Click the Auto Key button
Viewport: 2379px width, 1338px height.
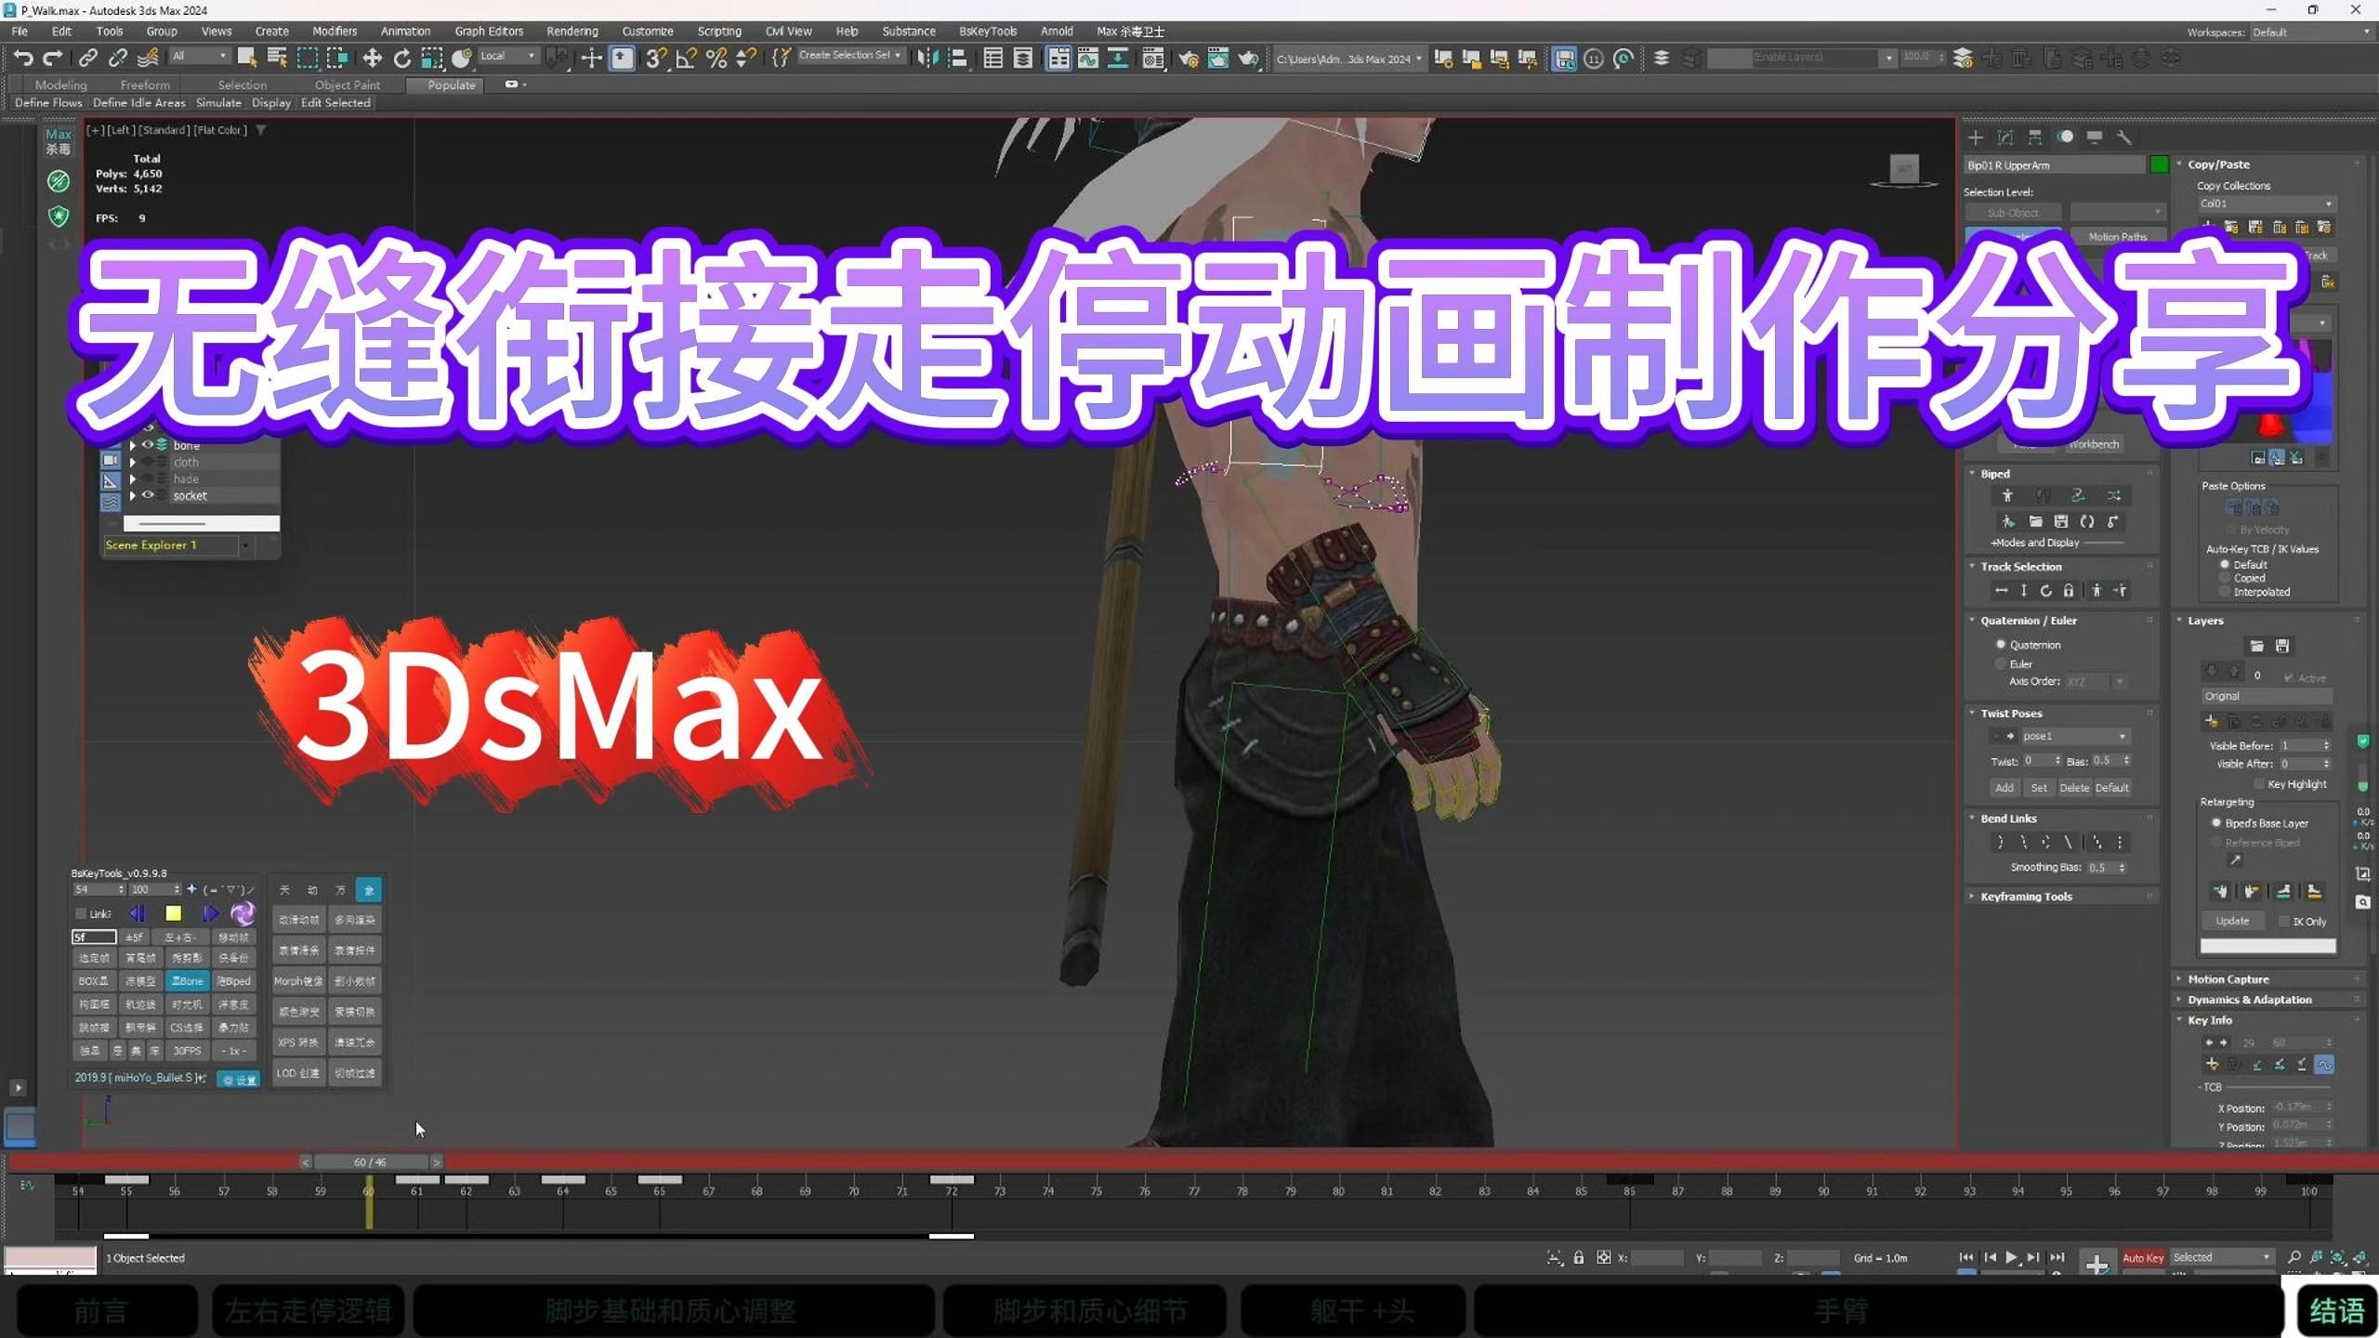2143,1257
